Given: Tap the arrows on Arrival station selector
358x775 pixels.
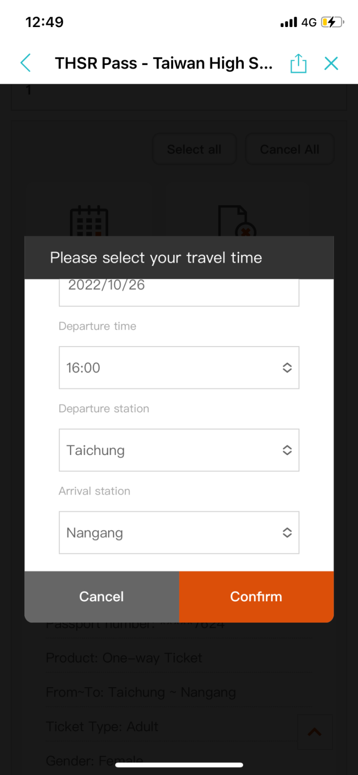Looking at the screenshot, I should [287, 532].
